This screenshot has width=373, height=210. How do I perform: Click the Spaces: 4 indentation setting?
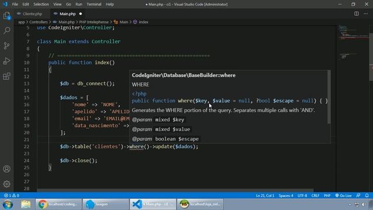286,195
